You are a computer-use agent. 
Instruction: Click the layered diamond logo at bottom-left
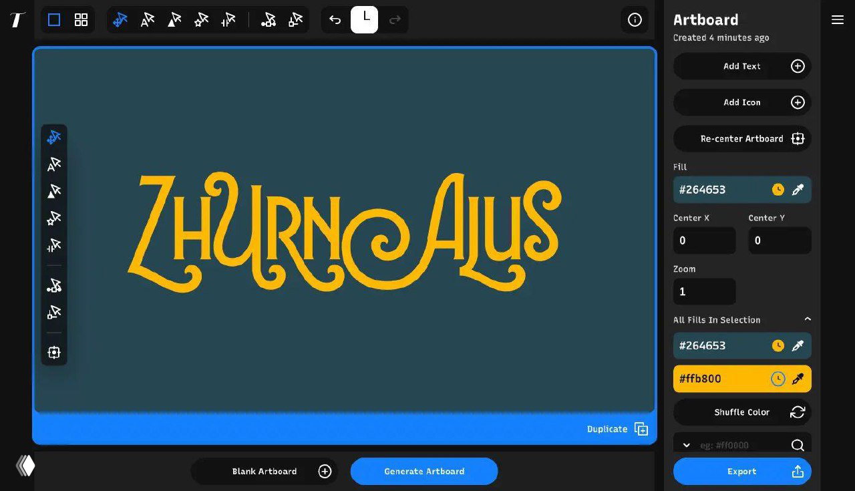(x=25, y=465)
